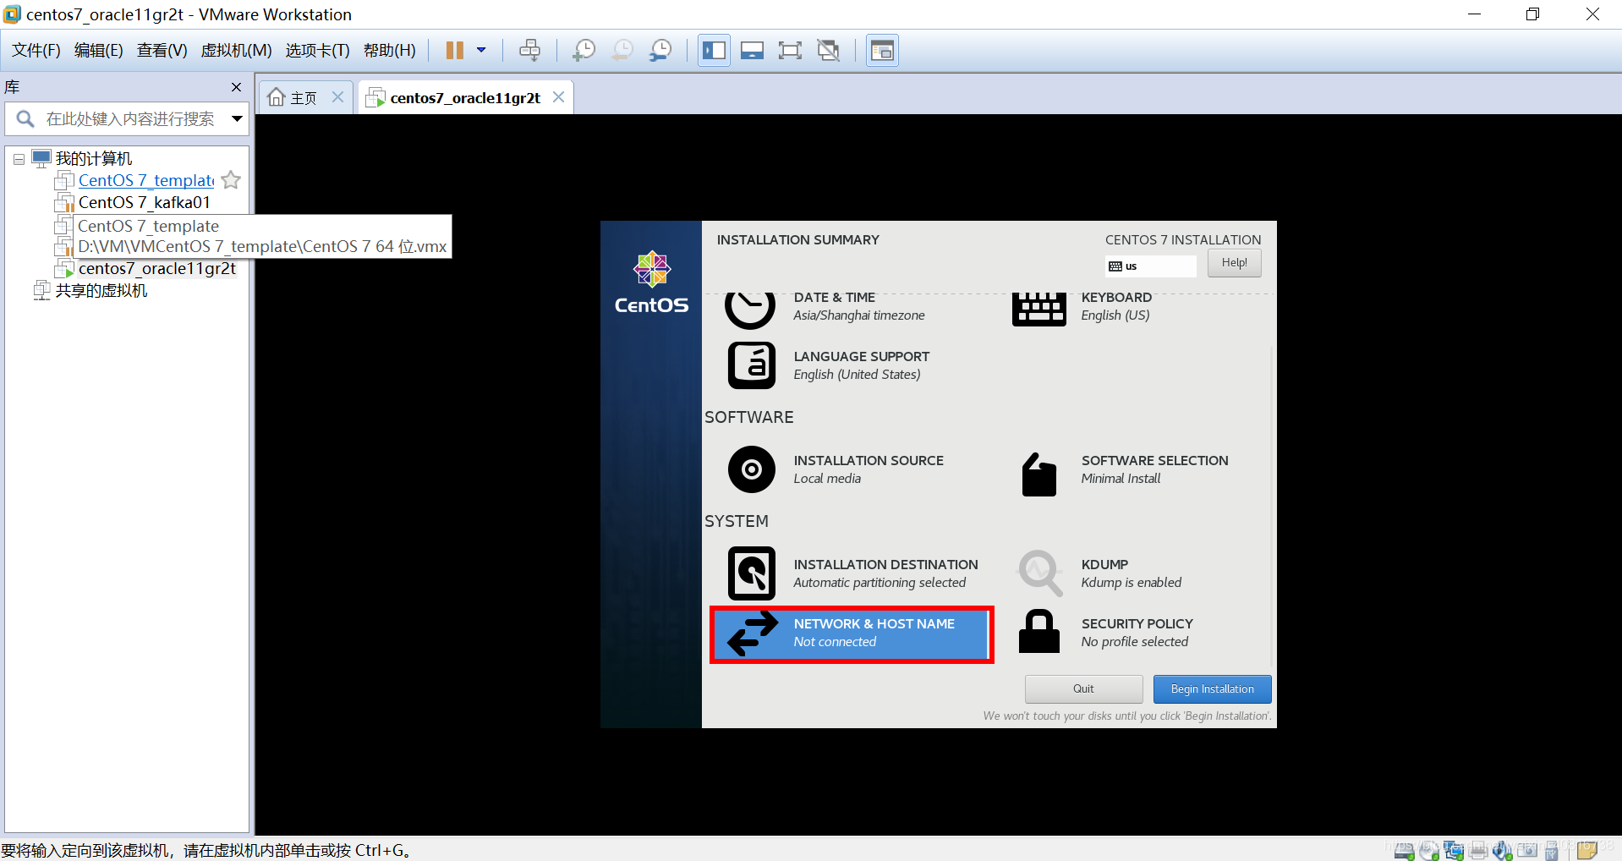Click the Quit button
Screen dimensions: 1622x861
(x=1083, y=689)
